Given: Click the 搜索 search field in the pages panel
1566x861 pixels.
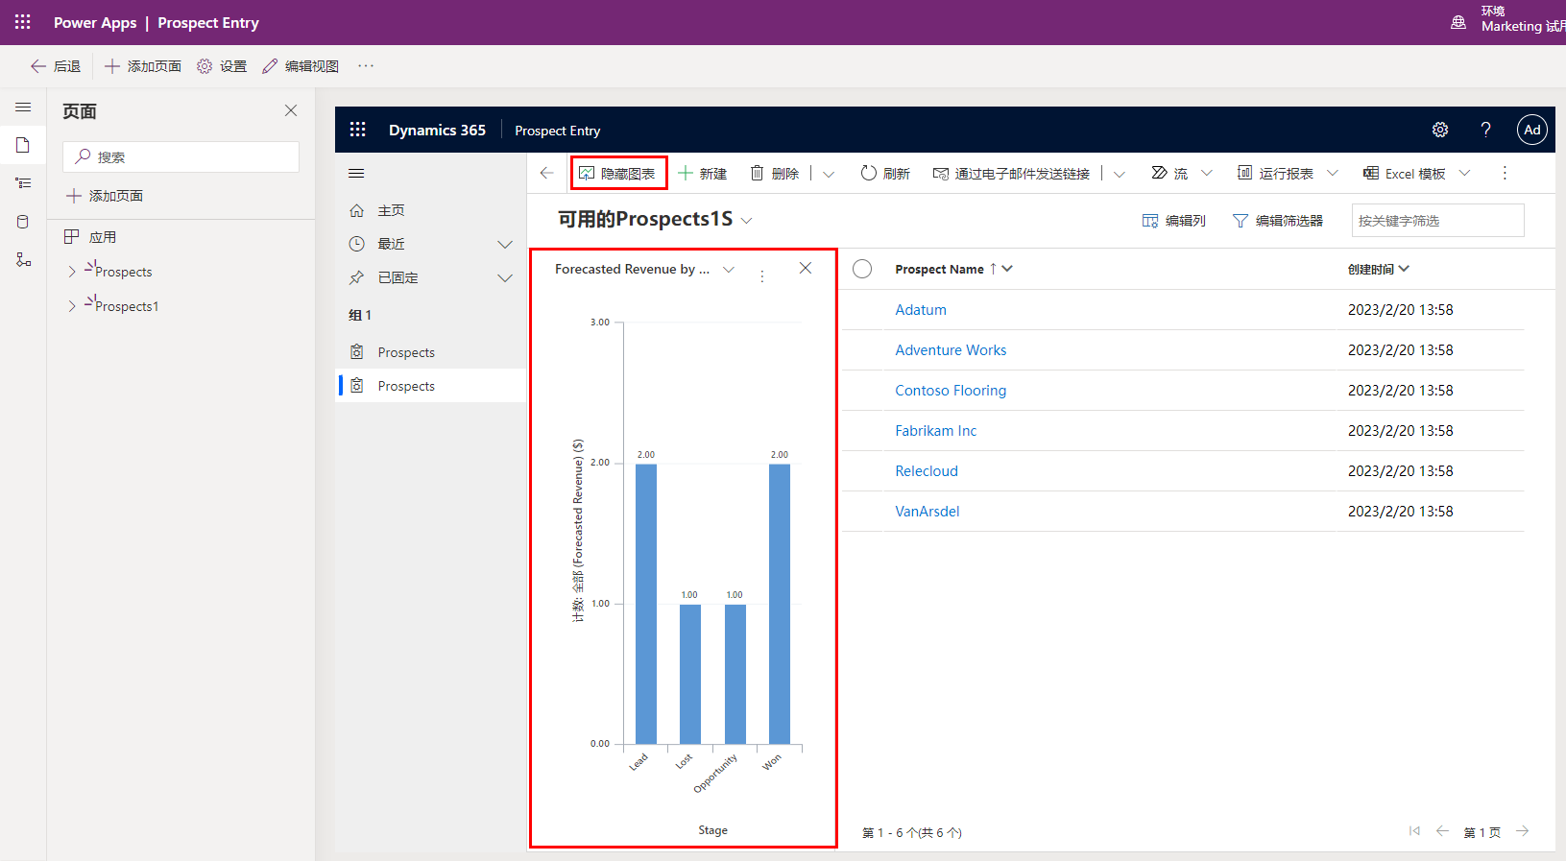Looking at the screenshot, I should pos(181,157).
